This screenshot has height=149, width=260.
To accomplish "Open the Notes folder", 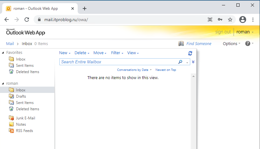I will 21,124.
